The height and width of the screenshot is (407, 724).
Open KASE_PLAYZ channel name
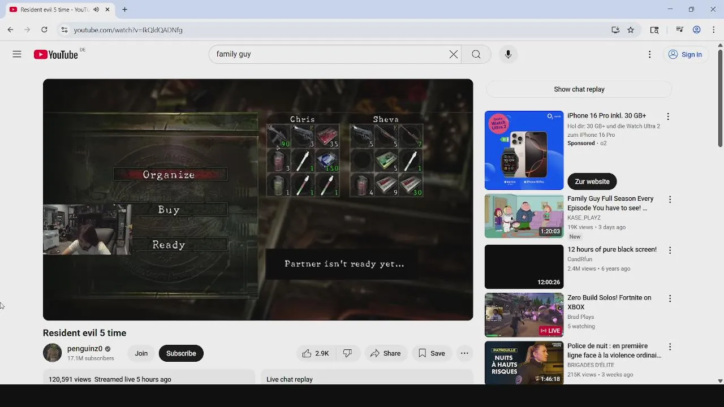coord(584,218)
